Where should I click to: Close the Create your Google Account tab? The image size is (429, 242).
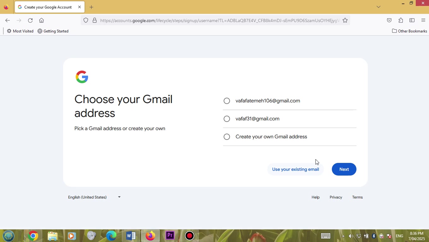pyautogui.click(x=79, y=7)
